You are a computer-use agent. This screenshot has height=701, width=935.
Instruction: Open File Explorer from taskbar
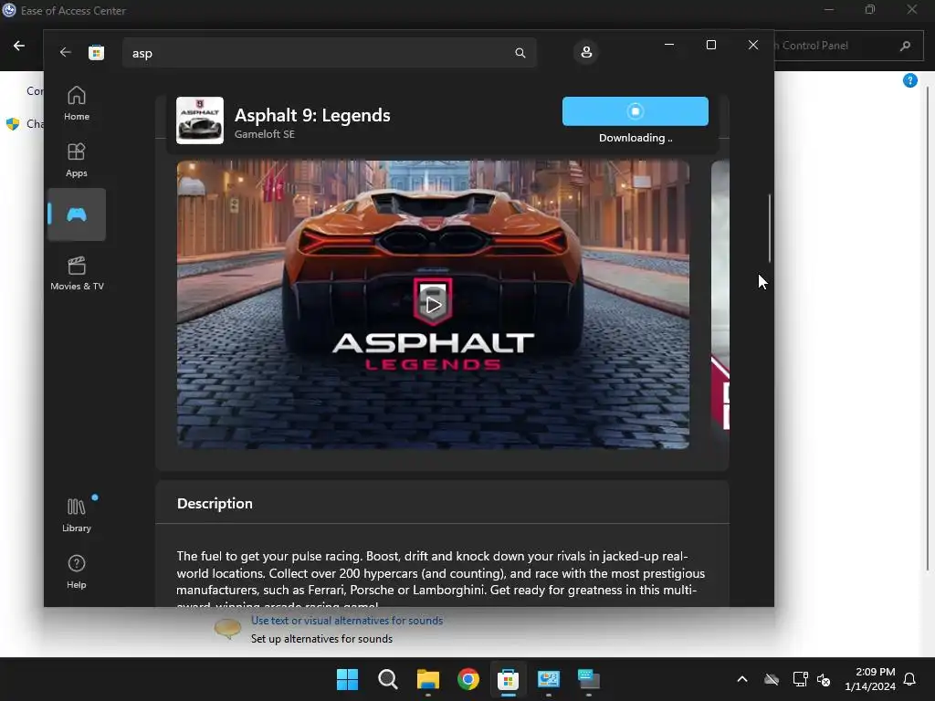[x=427, y=679]
